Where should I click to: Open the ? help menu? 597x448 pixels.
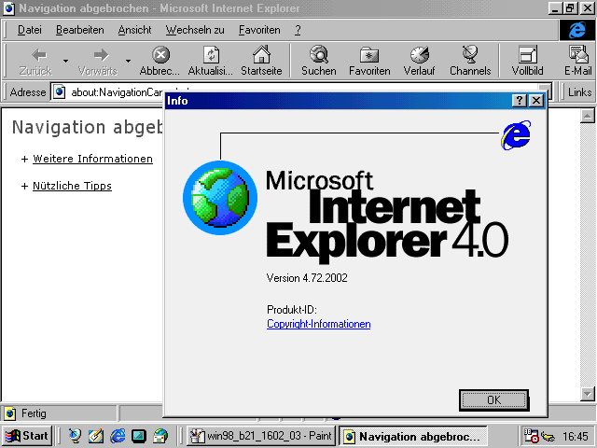pos(298,30)
